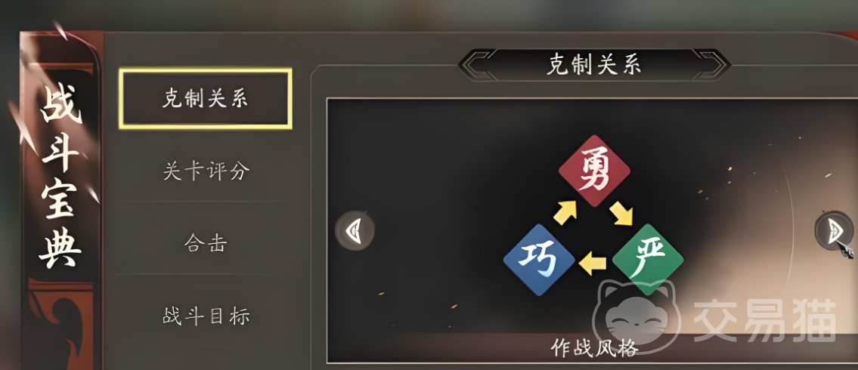Click the 交易猫 watermark text

click(x=765, y=319)
